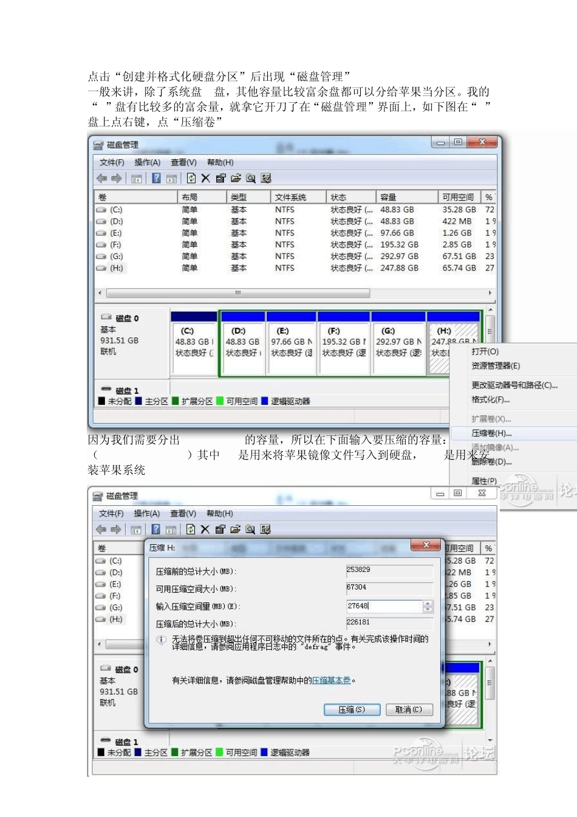Select (F:) 195.32 GB partition block on 磁盘 0
The height and width of the screenshot is (817, 577).
coord(344,343)
